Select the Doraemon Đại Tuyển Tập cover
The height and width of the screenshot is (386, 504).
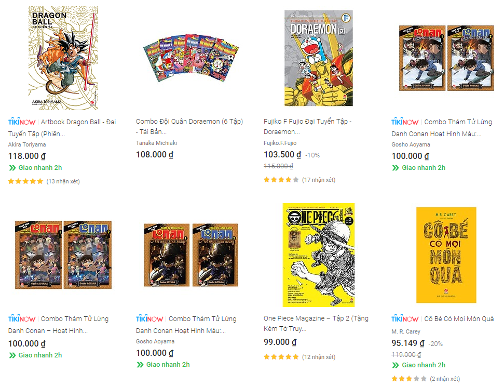pyautogui.click(x=318, y=58)
